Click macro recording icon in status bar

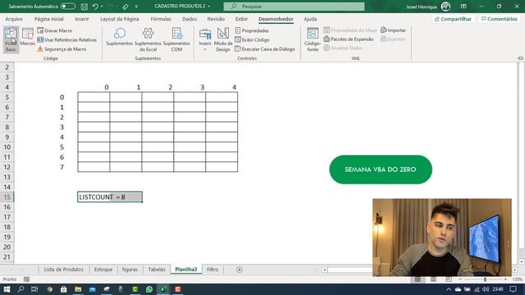[26, 279]
